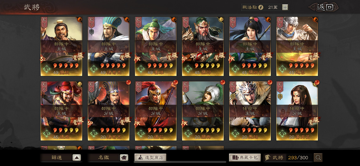360x166 pixels.
Task: Choose the 關銀屏 general card
Action: (250, 46)
